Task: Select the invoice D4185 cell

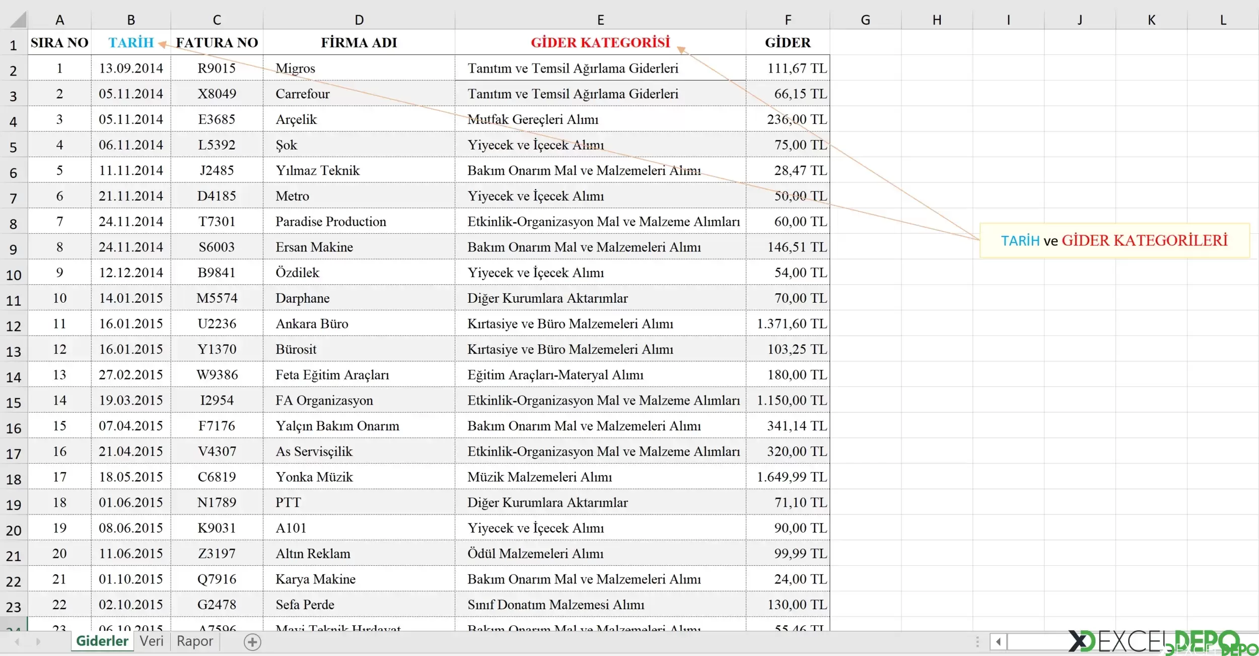Action: [217, 196]
